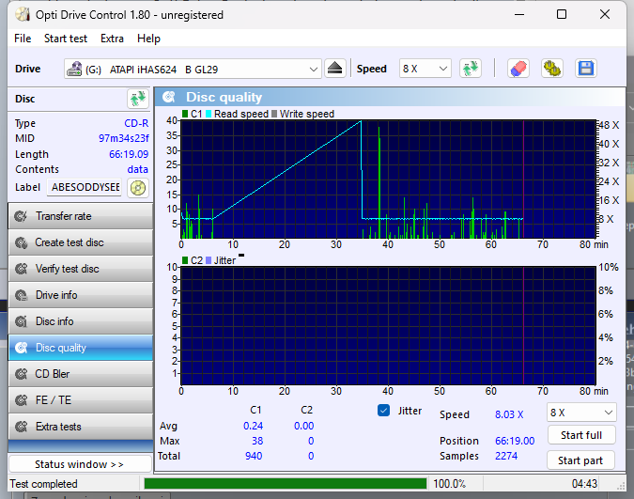634x499 pixels.
Task: Open the Start test menu
Action: (x=66, y=39)
